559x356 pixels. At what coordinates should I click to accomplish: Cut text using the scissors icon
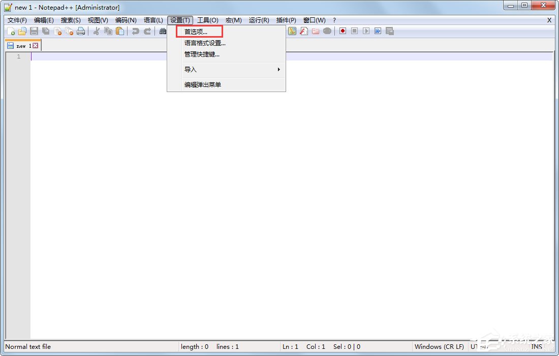[96, 31]
